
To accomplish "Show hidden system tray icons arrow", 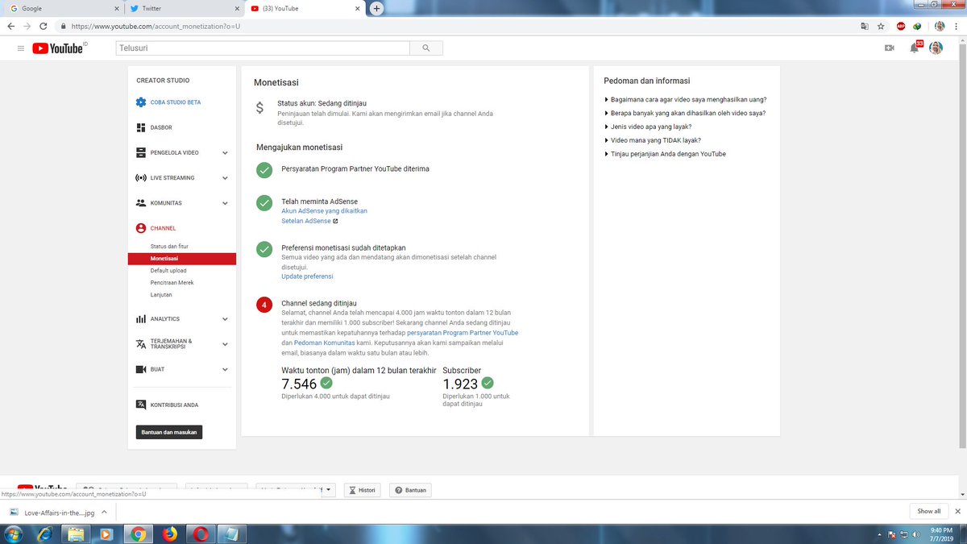I will tap(879, 534).
